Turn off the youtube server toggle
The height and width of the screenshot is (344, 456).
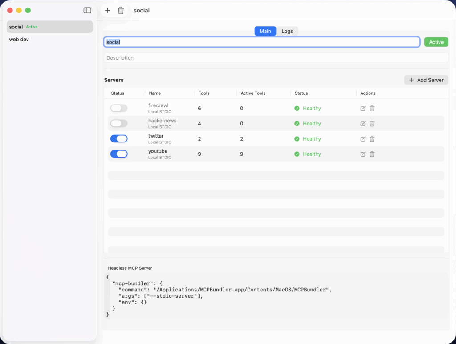tap(119, 154)
